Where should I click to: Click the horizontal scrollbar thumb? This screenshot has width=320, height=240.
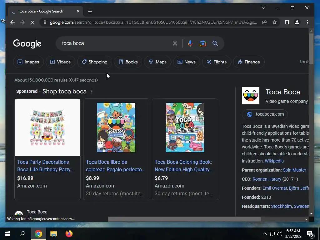(184, 219)
